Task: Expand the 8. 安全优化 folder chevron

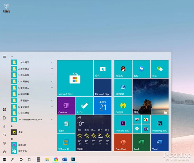Action: point(52,107)
